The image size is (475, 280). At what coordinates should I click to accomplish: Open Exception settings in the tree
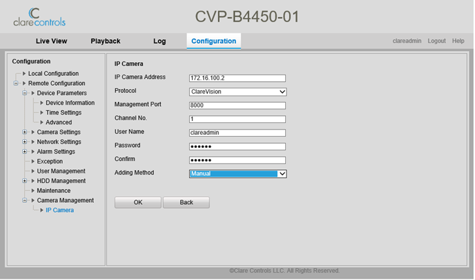50,162
